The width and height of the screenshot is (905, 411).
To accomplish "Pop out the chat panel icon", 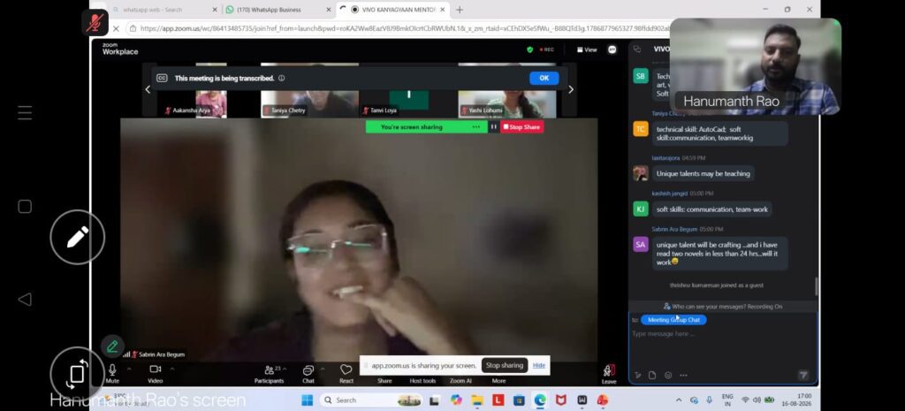I will coord(637,49).
